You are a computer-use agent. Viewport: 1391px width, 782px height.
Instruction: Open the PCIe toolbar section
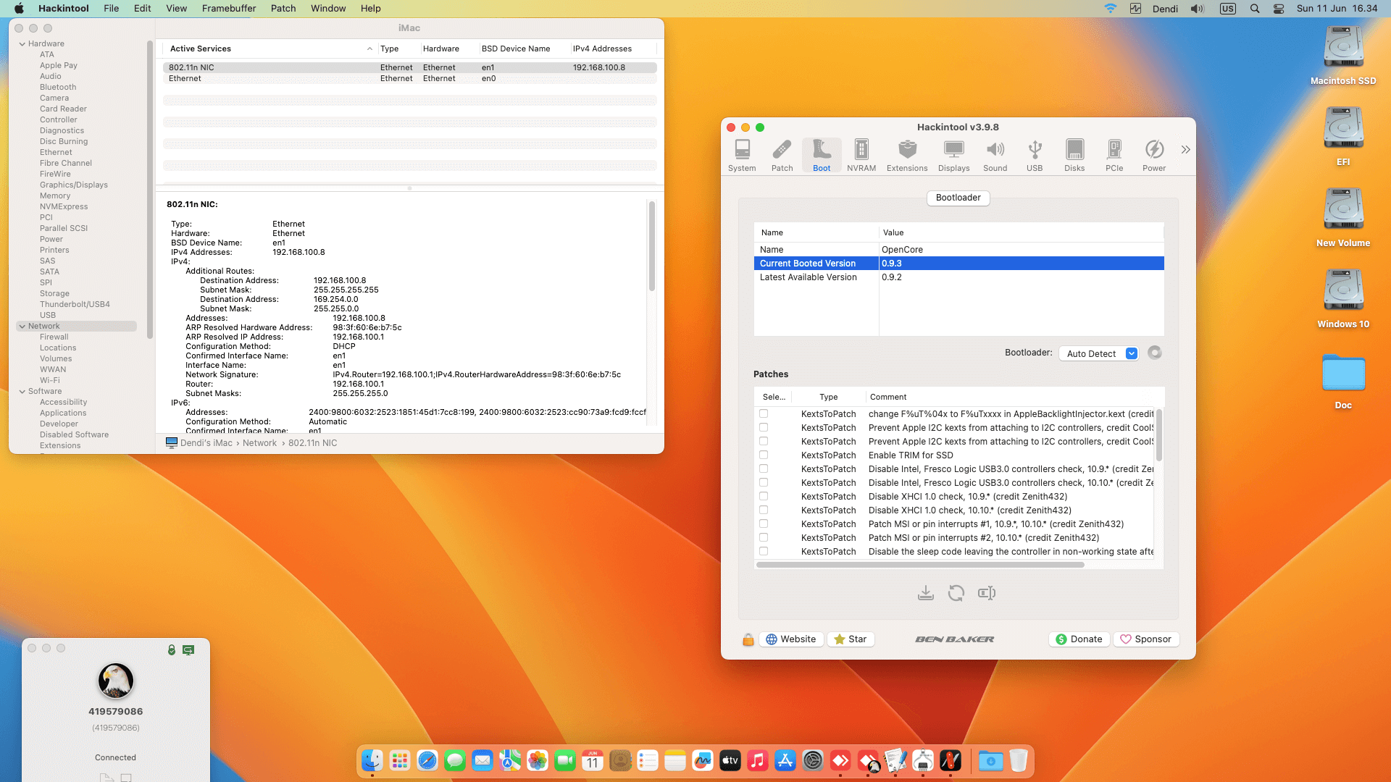[x=1114, y=155]
